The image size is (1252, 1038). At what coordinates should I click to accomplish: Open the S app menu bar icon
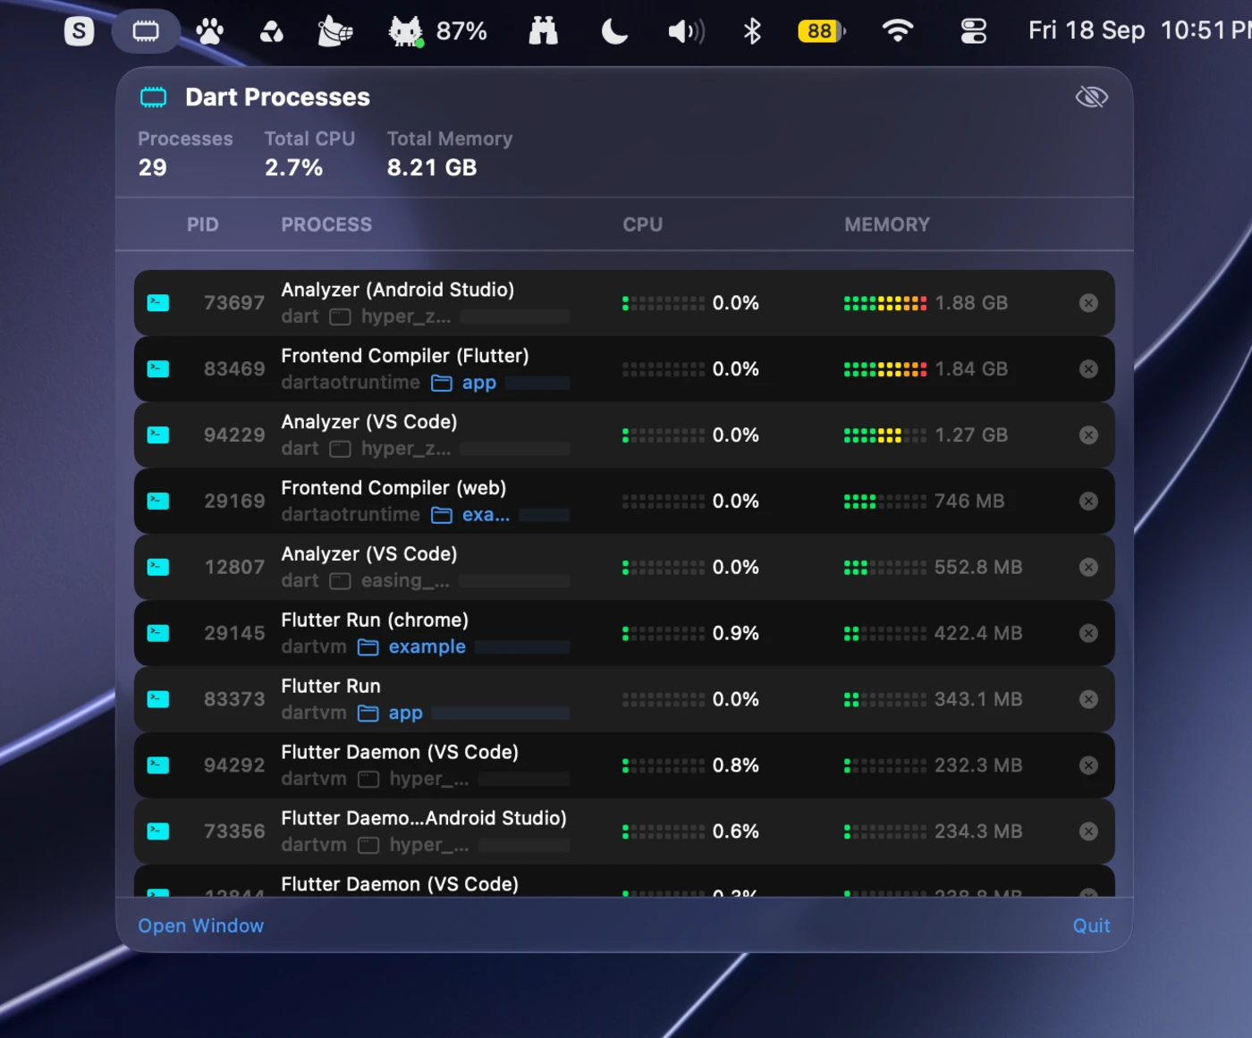pos(80,32)
